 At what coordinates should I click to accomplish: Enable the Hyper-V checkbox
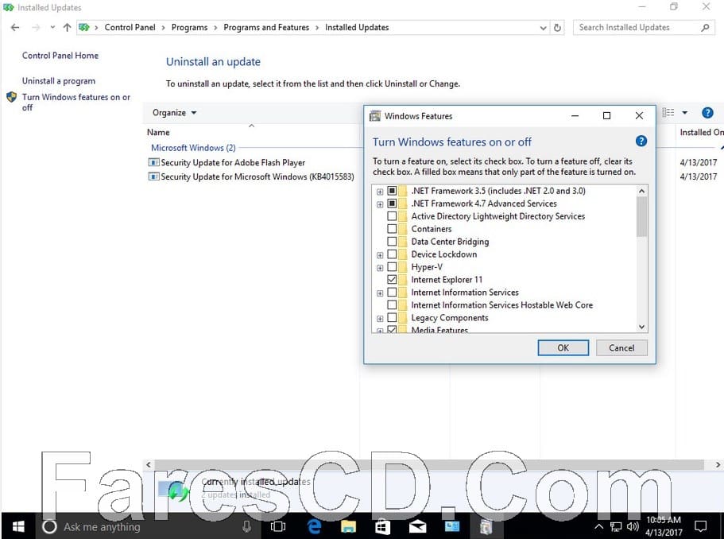[x=392, y=267]
